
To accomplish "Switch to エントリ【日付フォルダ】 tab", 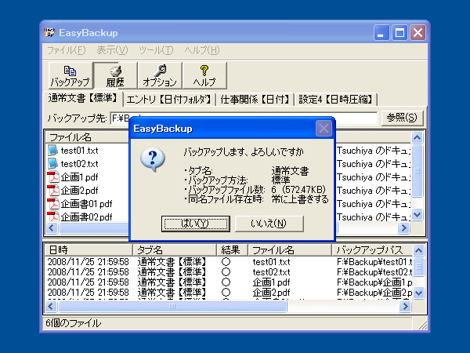I will [169, 100].
